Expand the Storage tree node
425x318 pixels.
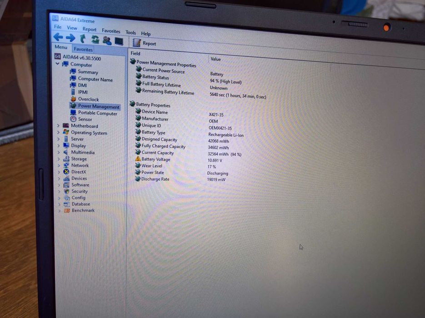click(x=59, y=159)
